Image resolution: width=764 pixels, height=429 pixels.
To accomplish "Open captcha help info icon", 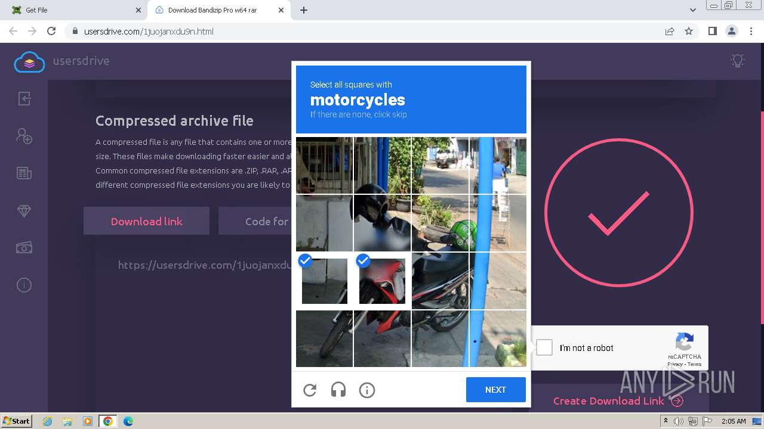I will (367, 390).
